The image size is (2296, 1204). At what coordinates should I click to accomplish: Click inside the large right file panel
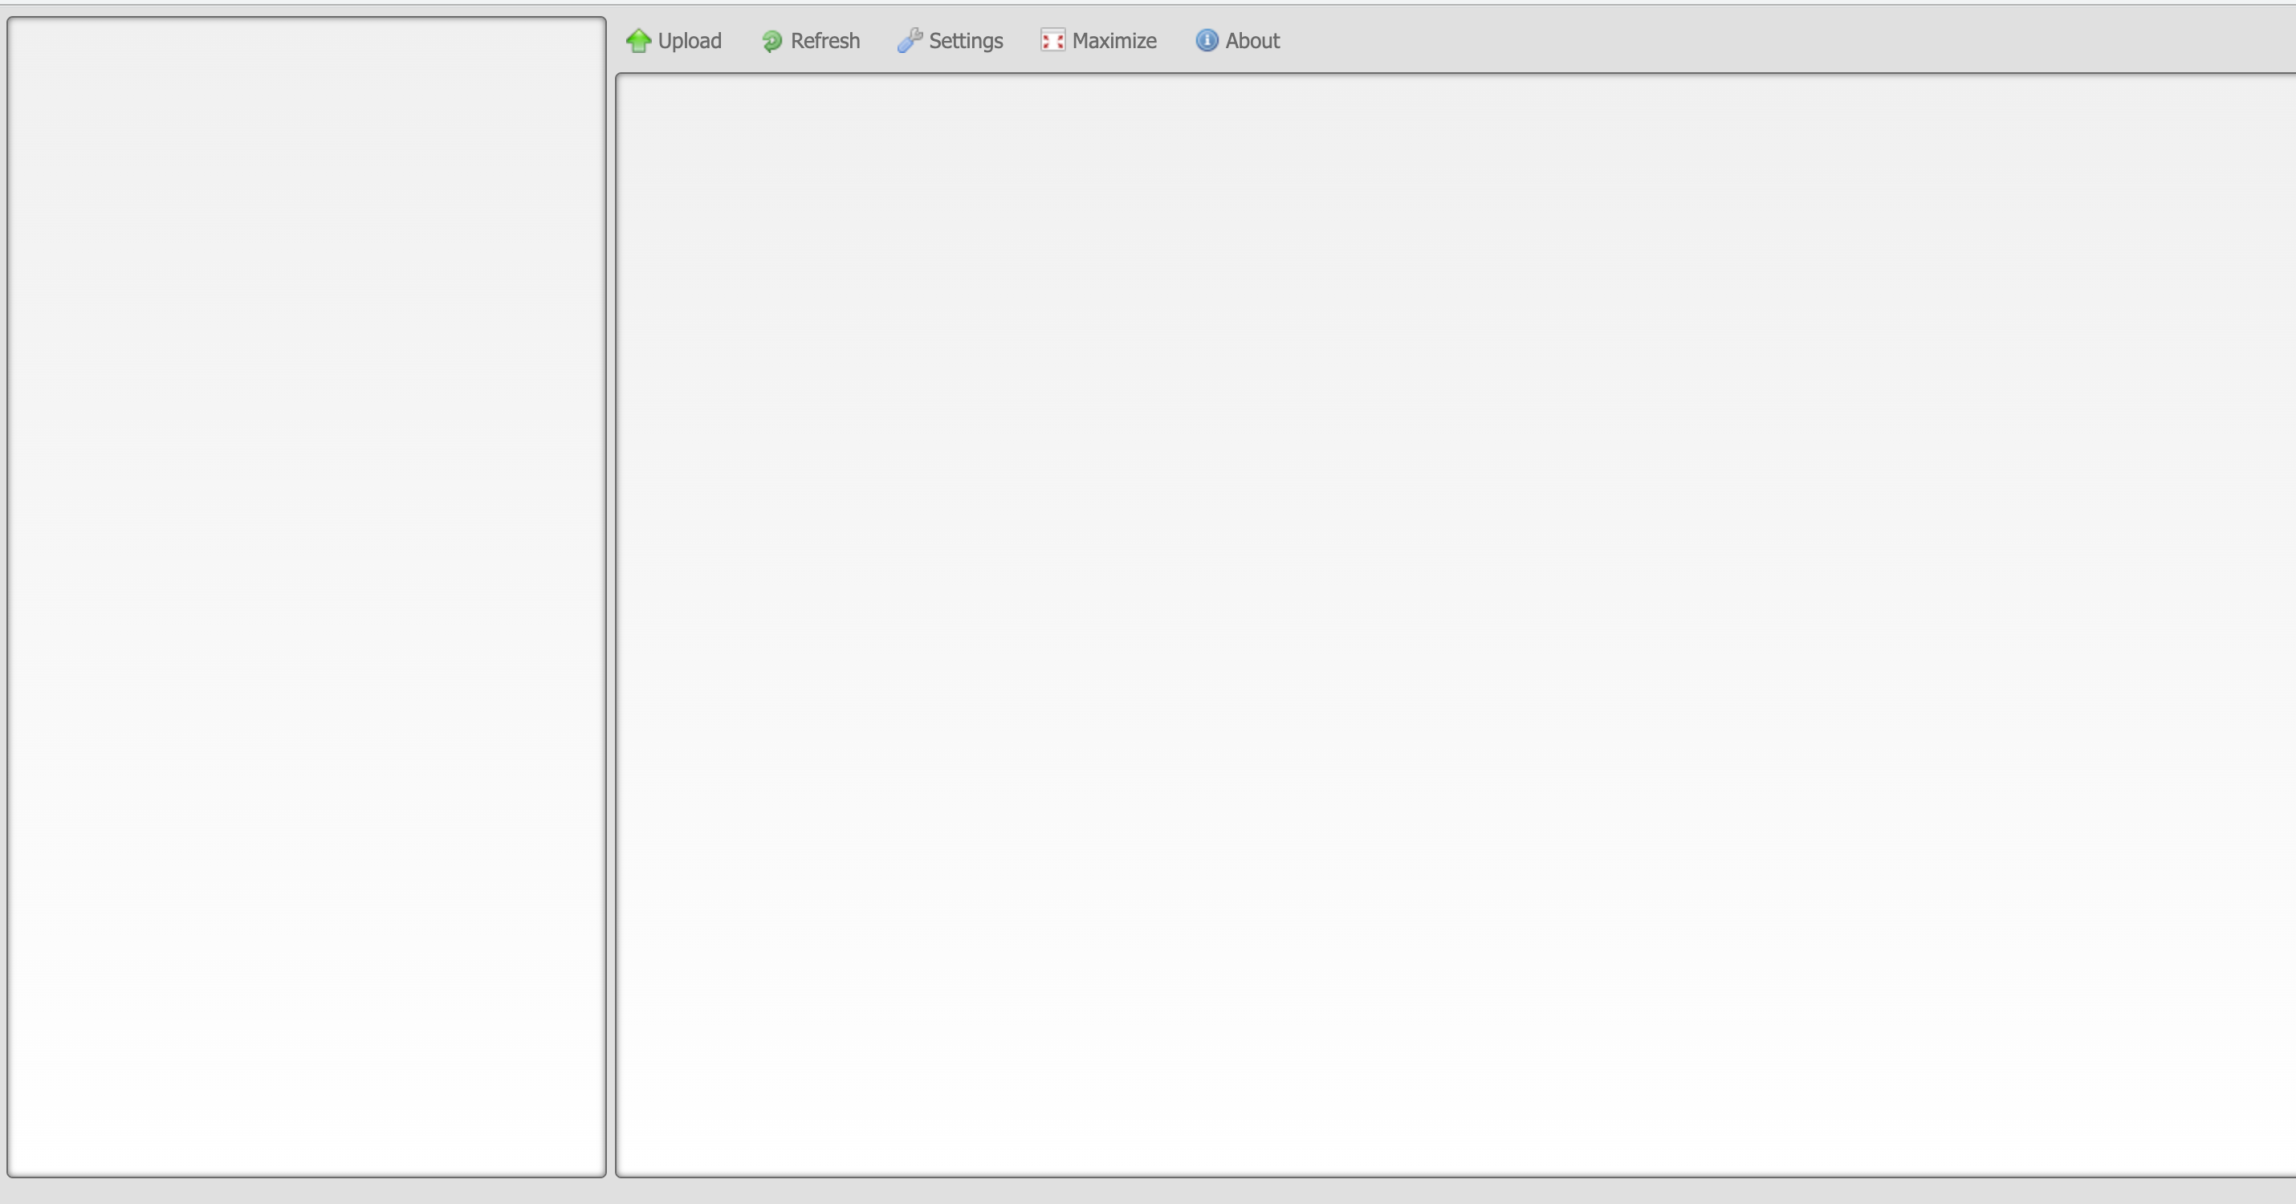(x=1453, y=624)
